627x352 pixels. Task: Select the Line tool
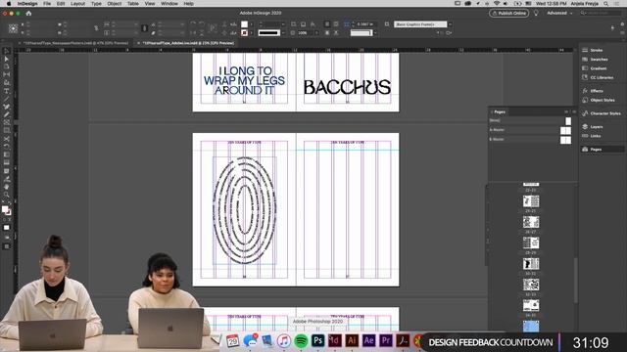click(7, 99)
